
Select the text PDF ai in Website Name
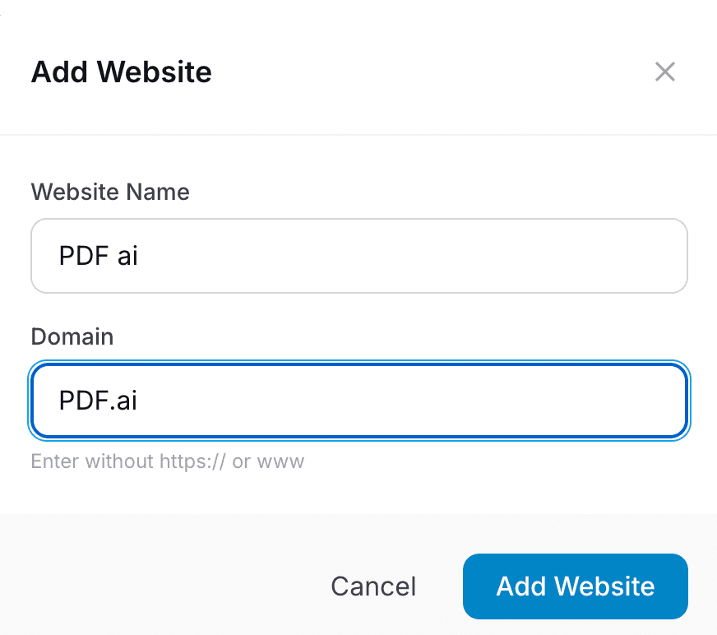click(98, 255)
